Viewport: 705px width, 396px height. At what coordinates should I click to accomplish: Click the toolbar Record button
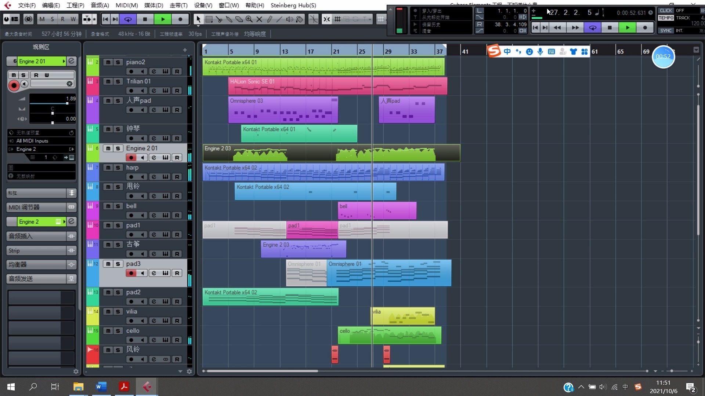[x=180, y=19]
